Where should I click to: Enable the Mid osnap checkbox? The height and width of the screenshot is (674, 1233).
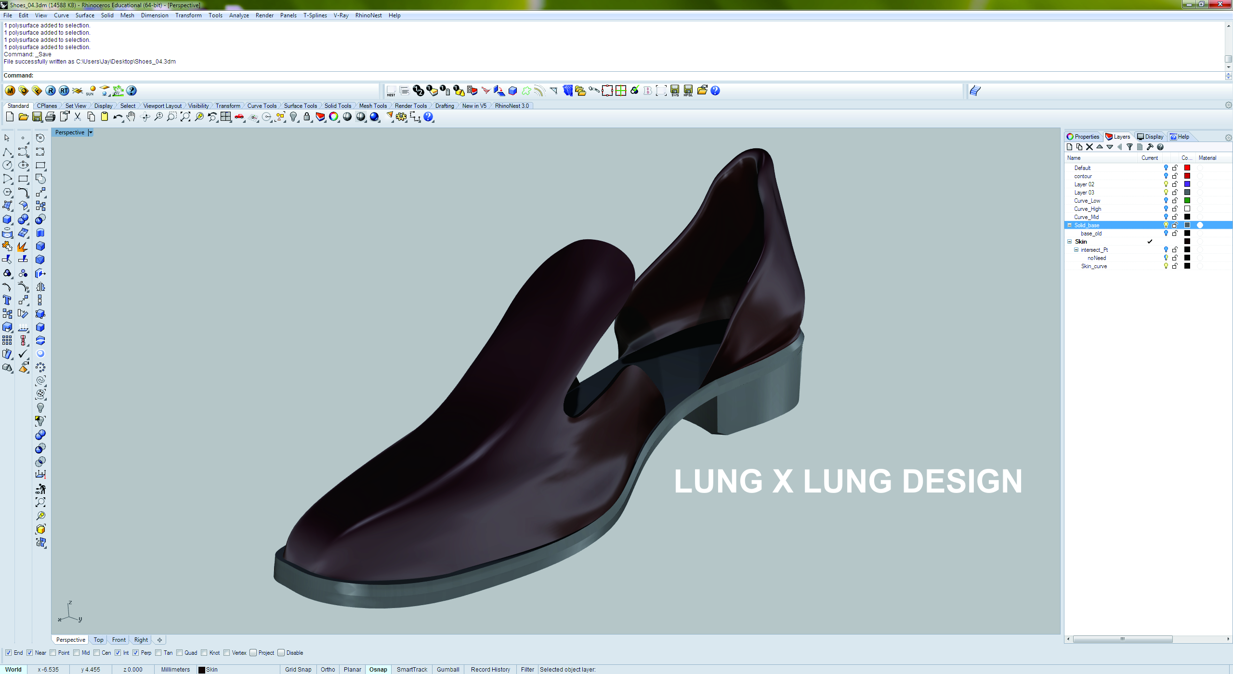(77, 653)
